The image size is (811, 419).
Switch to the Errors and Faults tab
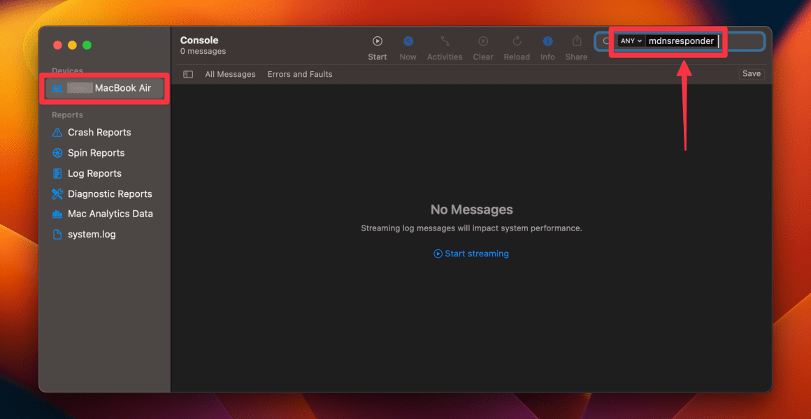click(x=299, y=73)
